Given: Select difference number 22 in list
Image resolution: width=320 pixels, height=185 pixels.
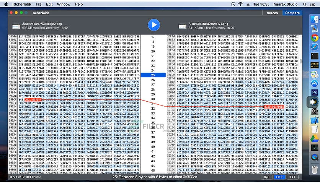Looking at the screenshot, I should click(153, 61).
